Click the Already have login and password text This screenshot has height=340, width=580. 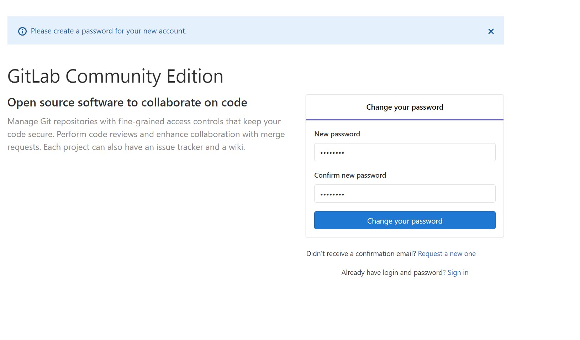point(393,272)
